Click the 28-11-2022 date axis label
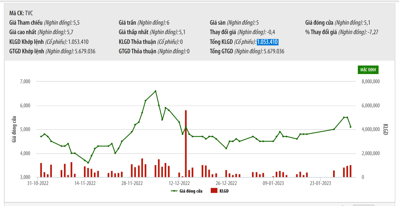 click(x=132, y=183)
